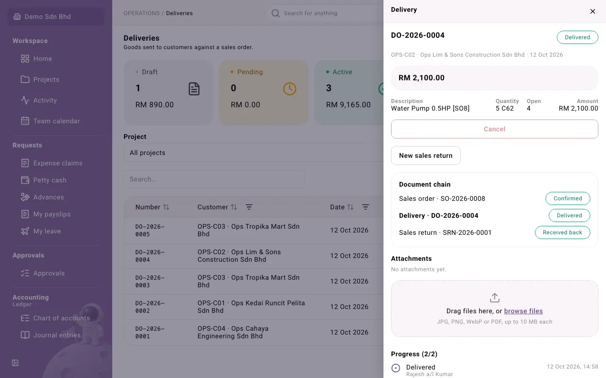
Task: Click OPERATIONS breadcrumb
Action: point(142,13)
